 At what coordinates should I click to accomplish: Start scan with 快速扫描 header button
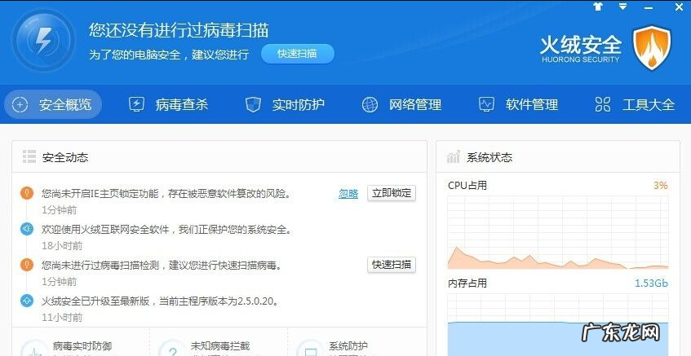[298, 54]
